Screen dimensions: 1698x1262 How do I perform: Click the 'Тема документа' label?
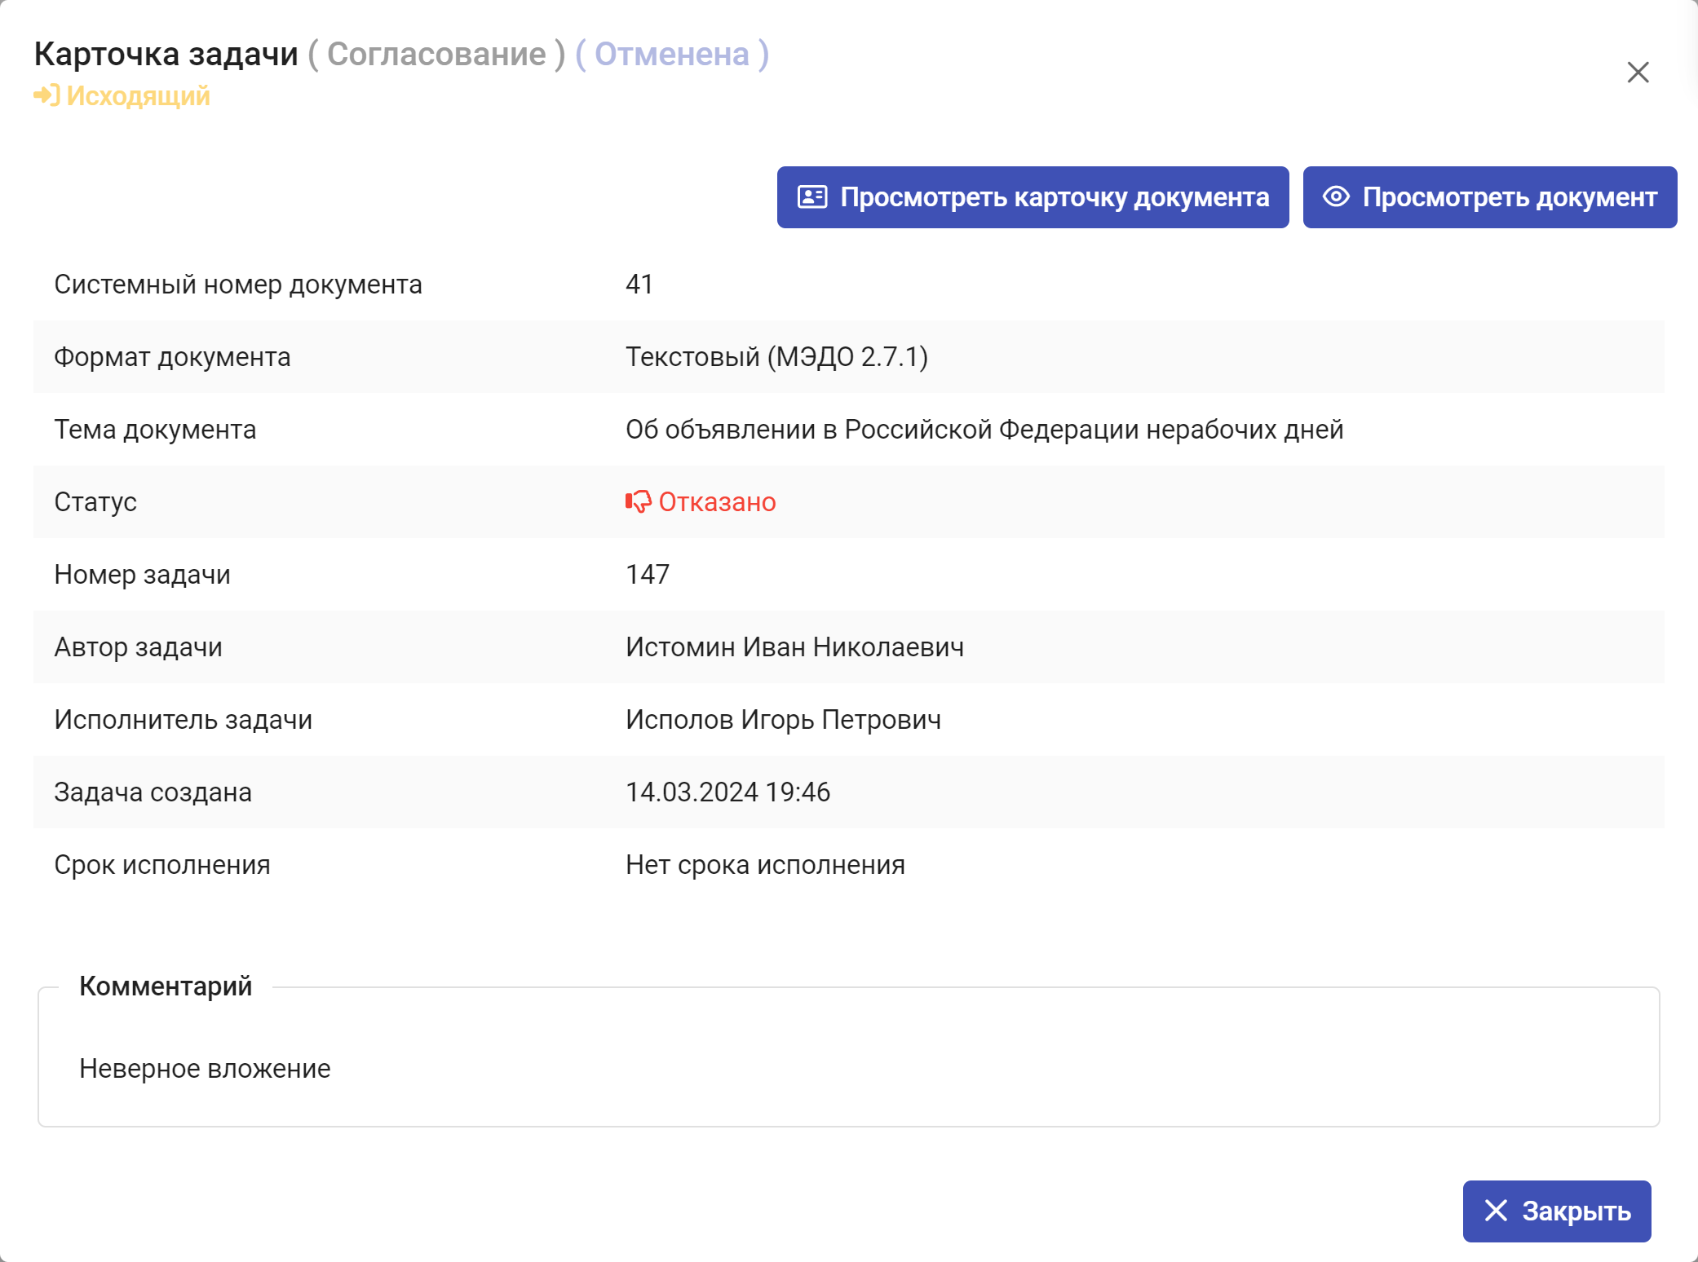pyautogui.click(x=155, y=430)
